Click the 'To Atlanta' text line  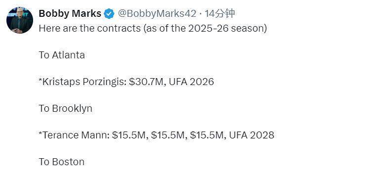tap(62, 55)
